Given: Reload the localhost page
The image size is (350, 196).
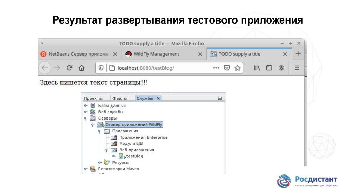Looking at the screenshot, I should coord(69,68).
